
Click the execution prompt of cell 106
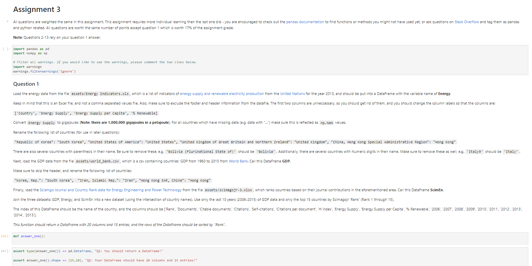(5, 236)
